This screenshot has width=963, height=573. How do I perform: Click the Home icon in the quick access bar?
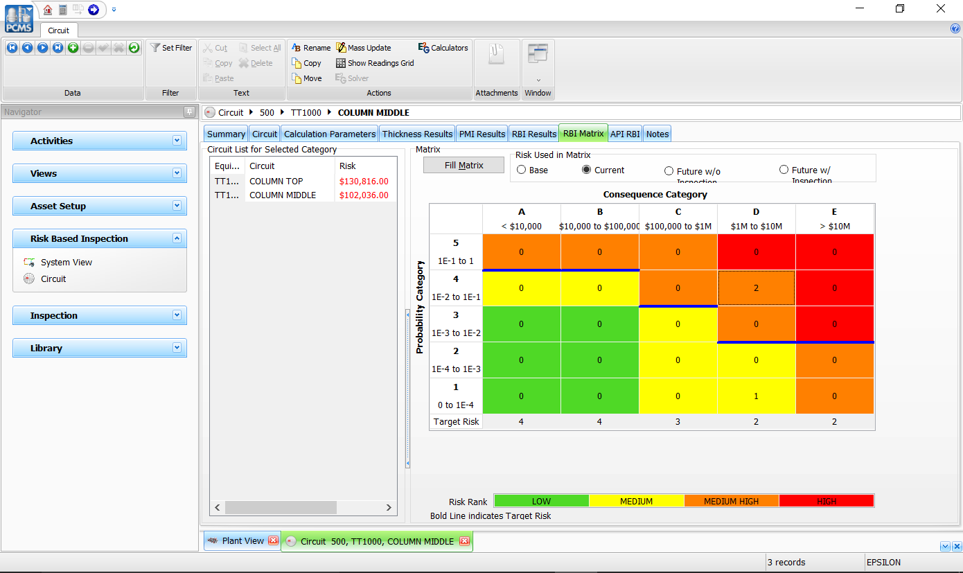46,10
